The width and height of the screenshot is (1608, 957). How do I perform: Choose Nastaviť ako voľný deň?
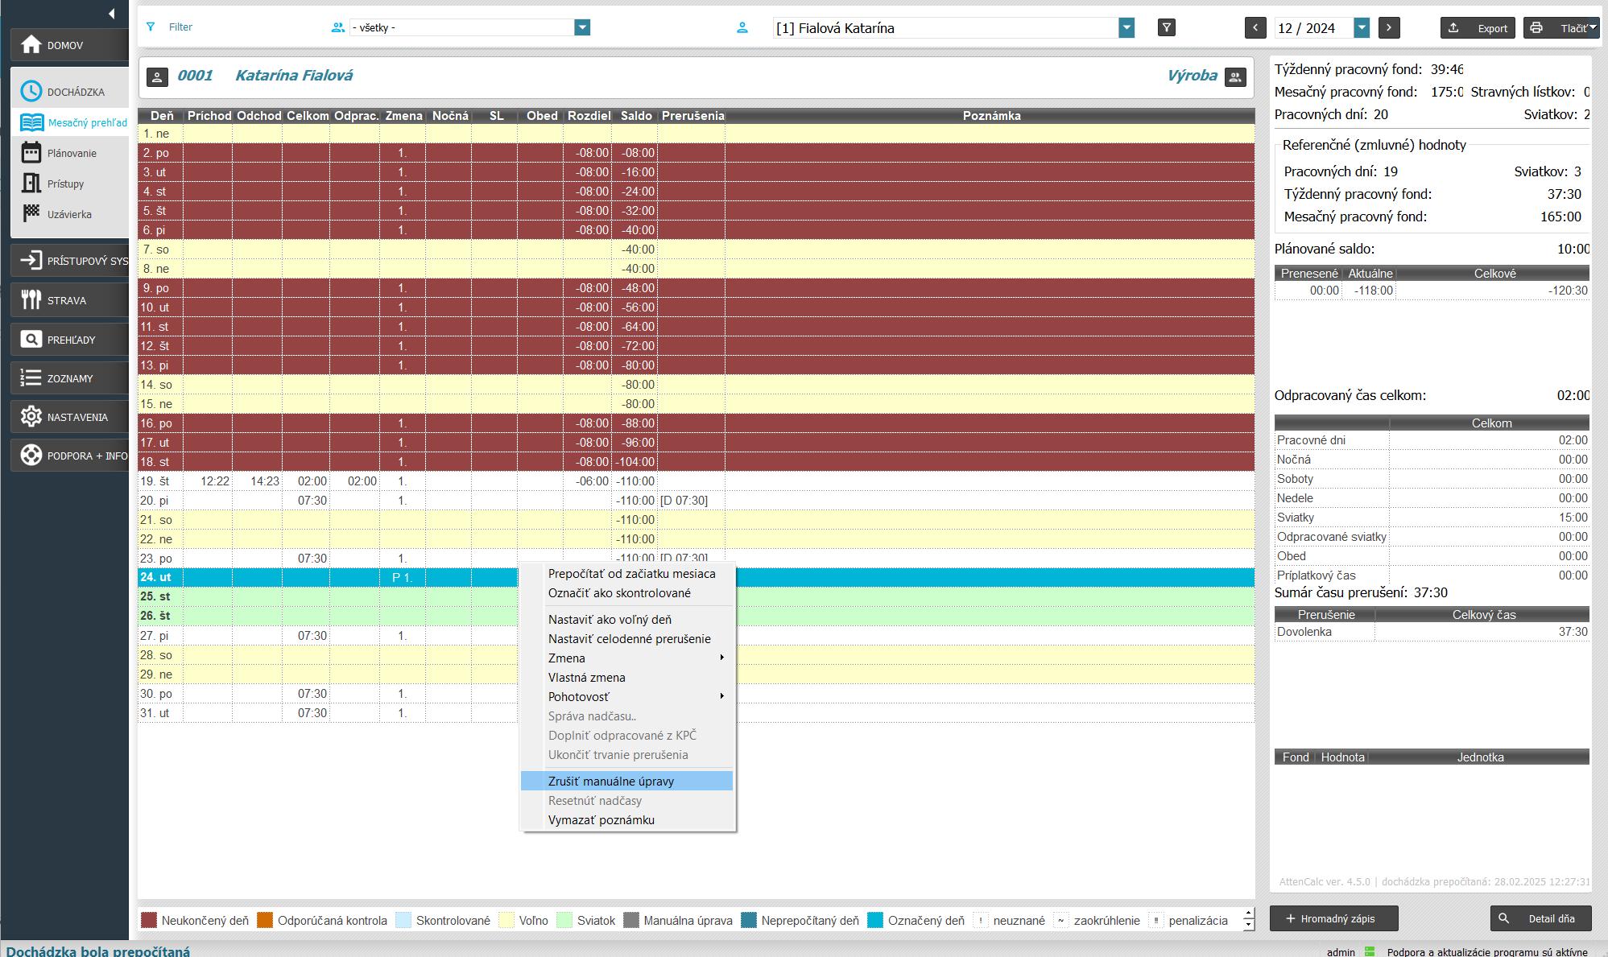610,620
